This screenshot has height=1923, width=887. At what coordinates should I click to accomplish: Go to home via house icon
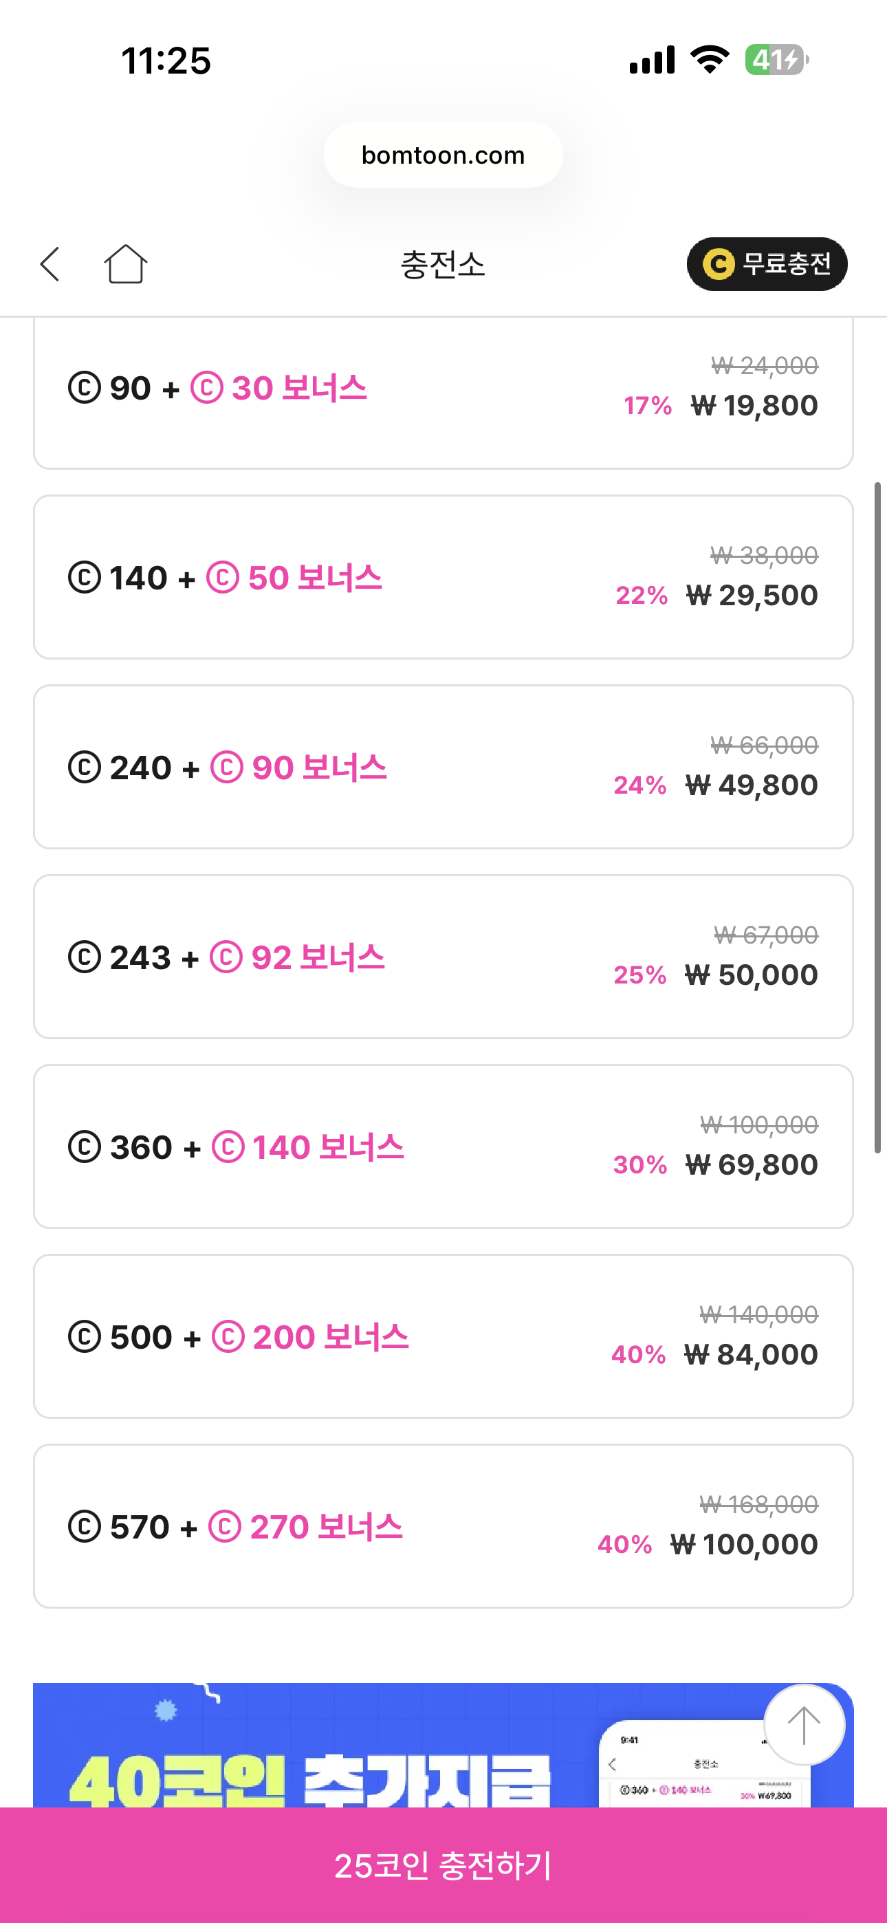click(125, 264)
